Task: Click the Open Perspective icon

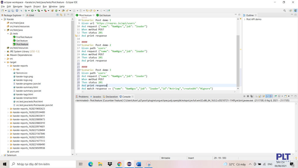Action: (x=291, y=11)
